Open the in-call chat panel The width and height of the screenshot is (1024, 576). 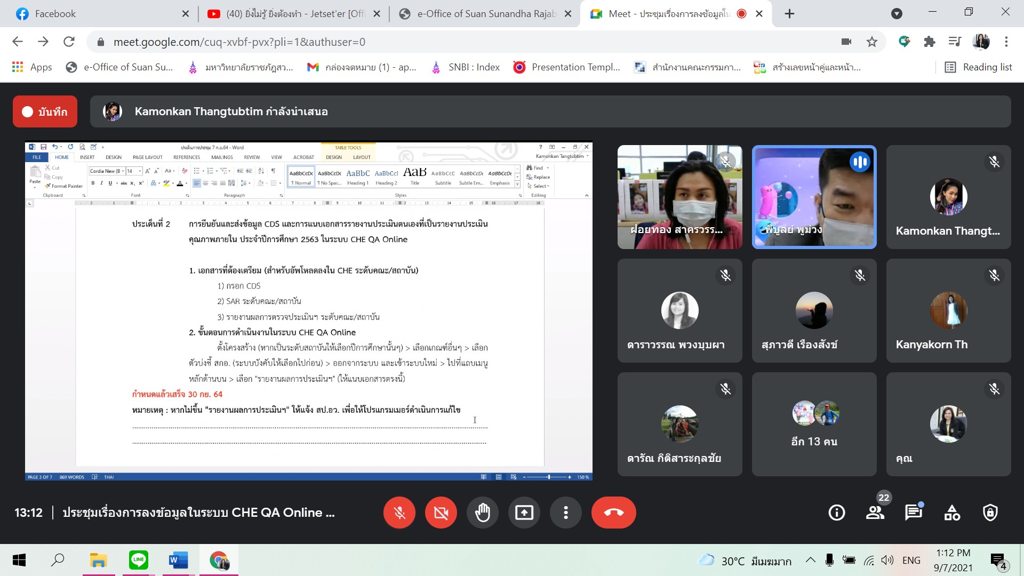(x=913, y=513)
